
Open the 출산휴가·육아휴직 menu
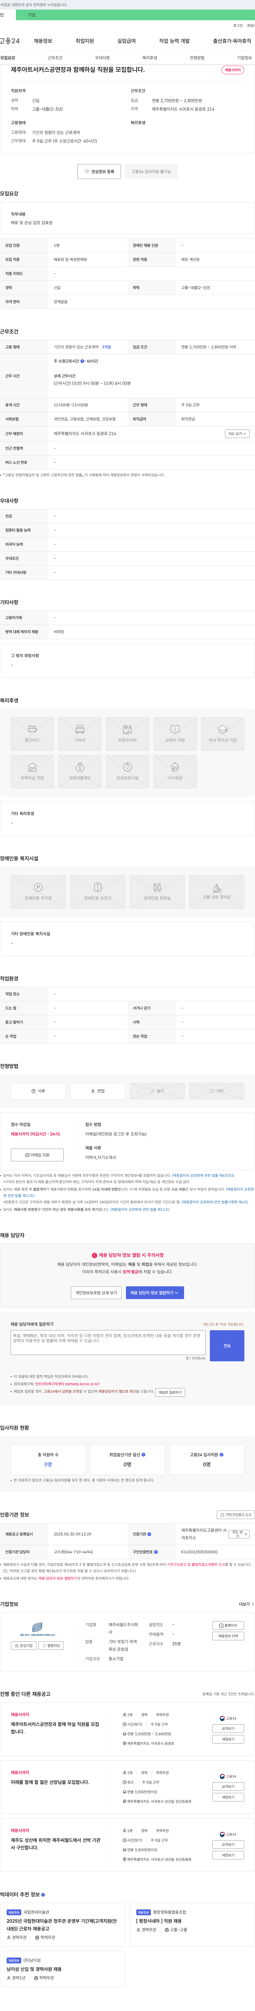coord(232,41)
